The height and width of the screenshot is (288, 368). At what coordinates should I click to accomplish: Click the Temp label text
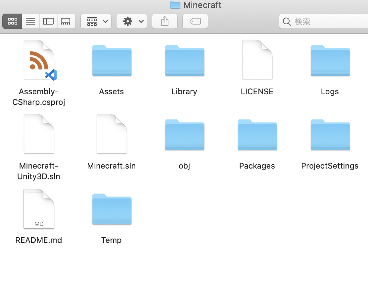click(x=112, y=241)
